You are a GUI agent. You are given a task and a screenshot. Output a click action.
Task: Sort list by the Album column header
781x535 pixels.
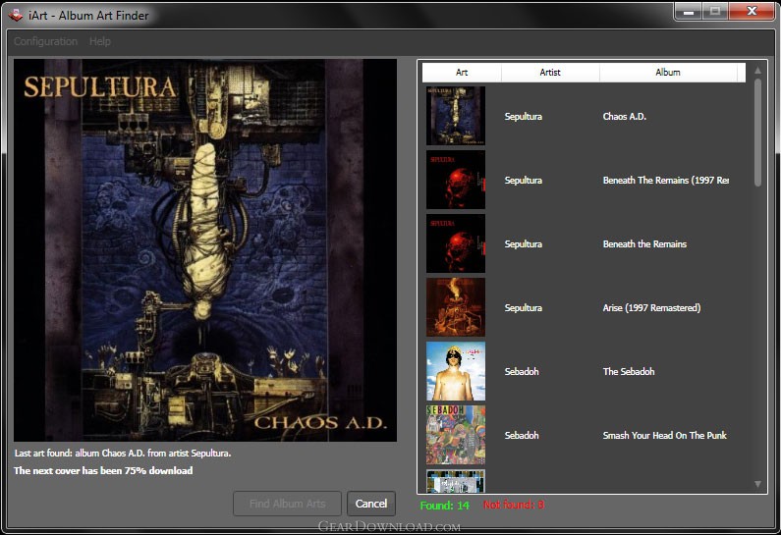pos(668,73)
